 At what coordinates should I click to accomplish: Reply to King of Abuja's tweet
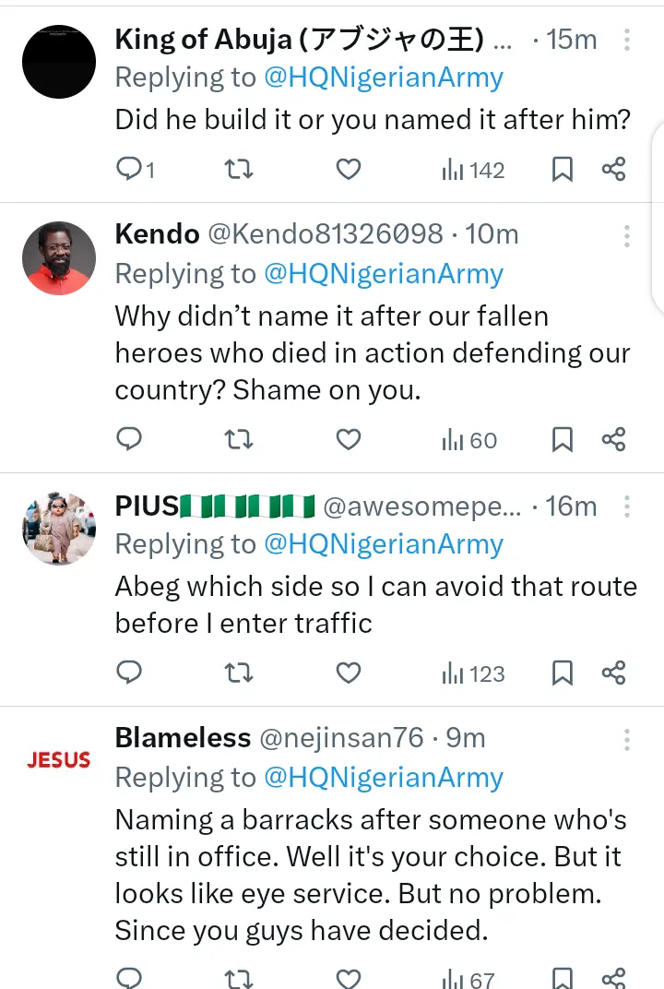point(130,169)
